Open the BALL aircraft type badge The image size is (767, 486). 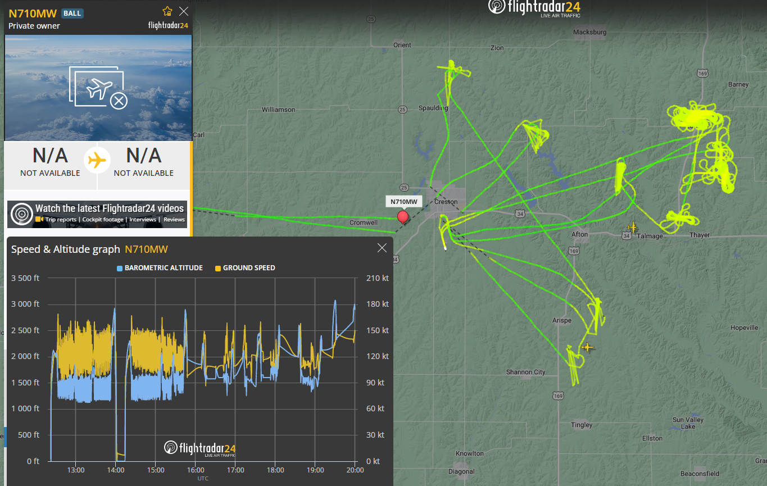72,13
